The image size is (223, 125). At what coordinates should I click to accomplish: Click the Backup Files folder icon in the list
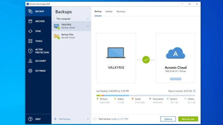pyautogui.click(x=57, y=36)
